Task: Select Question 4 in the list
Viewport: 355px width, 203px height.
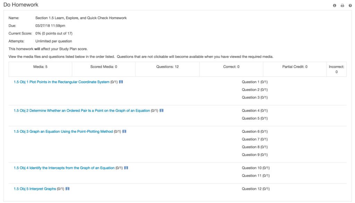Action: [254, 111]
